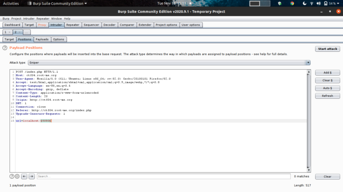Viewport: 343px width, 192px height.
Task: Click the clock date in top bar
Action: [172, 3]
